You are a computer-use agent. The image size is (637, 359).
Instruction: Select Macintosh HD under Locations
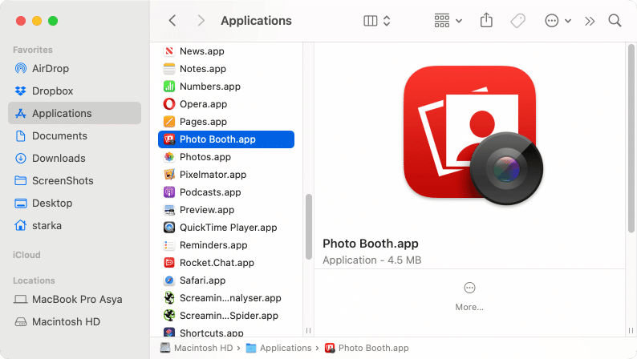[75, 321]
